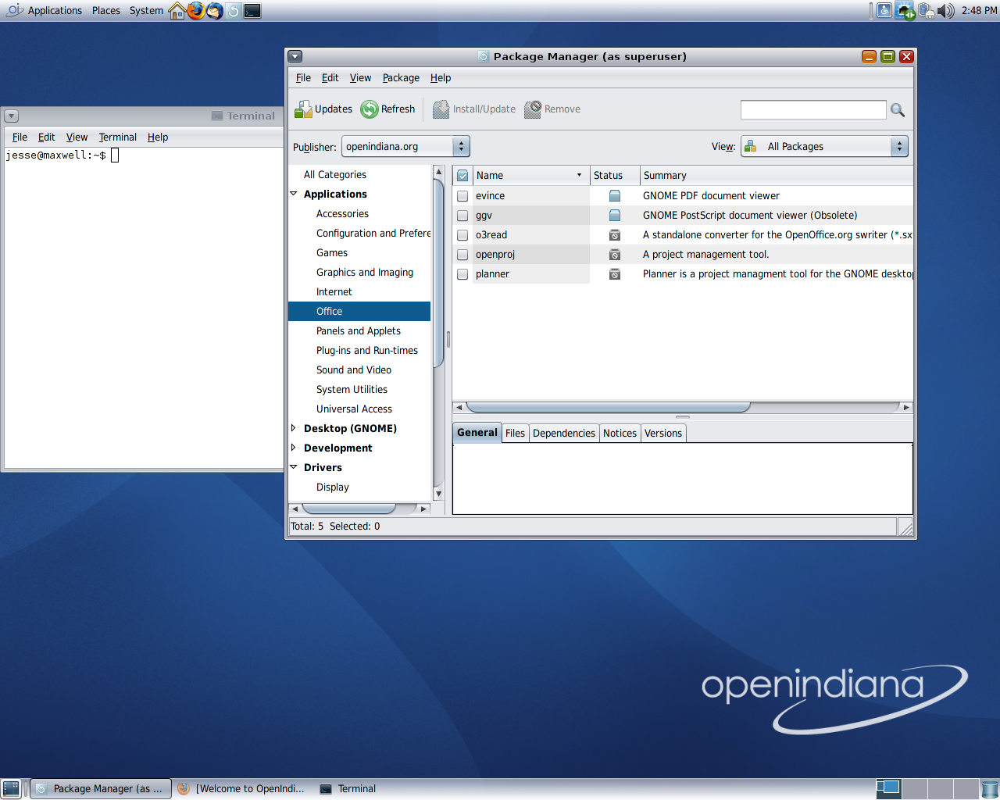The height and width of the screenshot is (800, 1000).
Task: Click the category list vertical scrollbar
Action: 438,273
